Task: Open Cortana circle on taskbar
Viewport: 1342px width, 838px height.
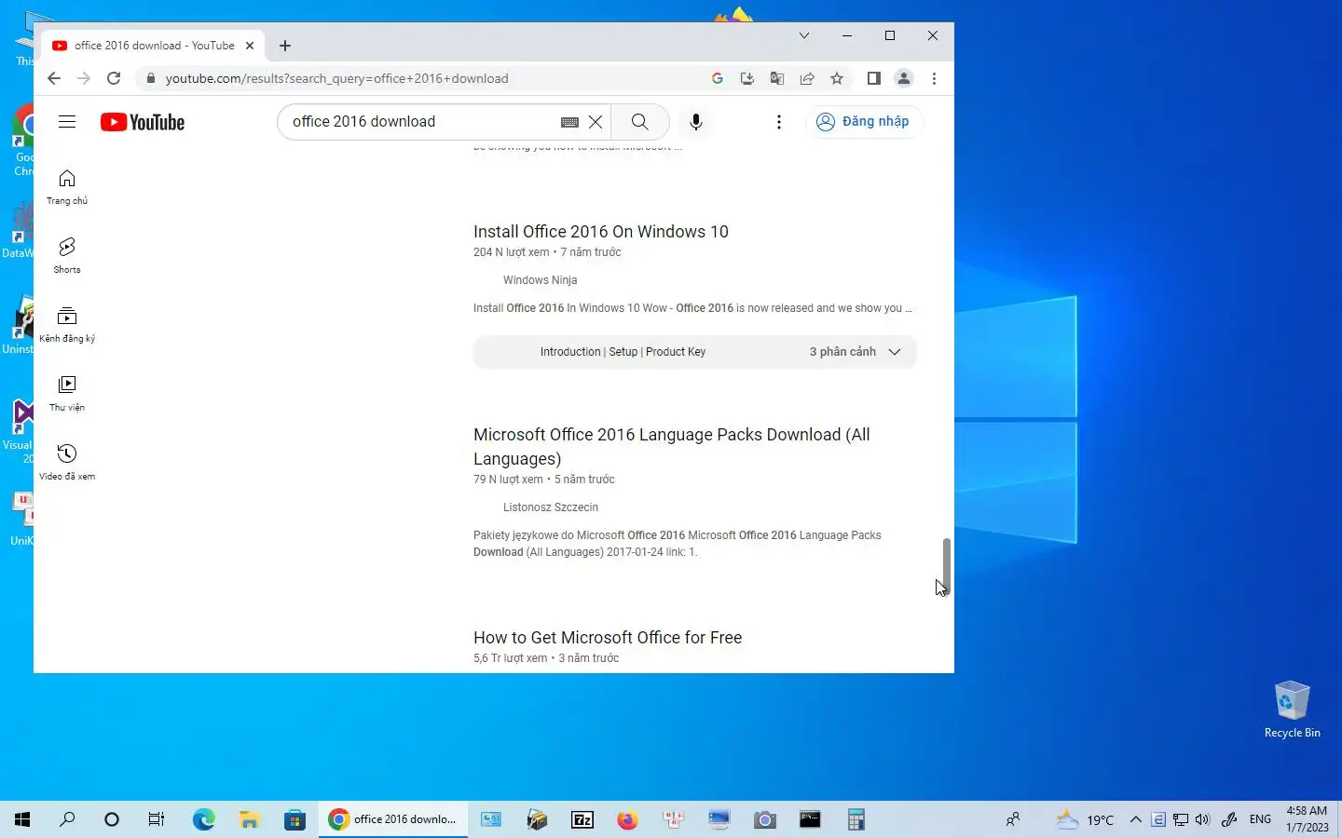Action: click(x=112, y=819)
